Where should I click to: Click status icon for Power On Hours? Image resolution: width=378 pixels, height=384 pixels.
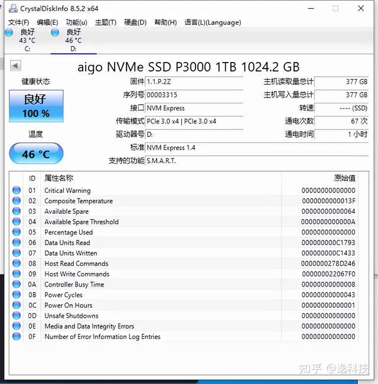click(17, 305)
